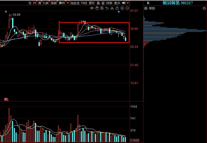Toggle the eye visibility icon on chart
This screenshot has height=143, width=207.
click(x=92, y=8)
